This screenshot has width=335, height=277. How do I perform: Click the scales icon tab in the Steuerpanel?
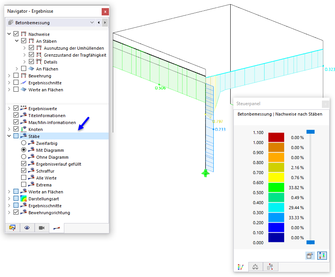point(256,267)
